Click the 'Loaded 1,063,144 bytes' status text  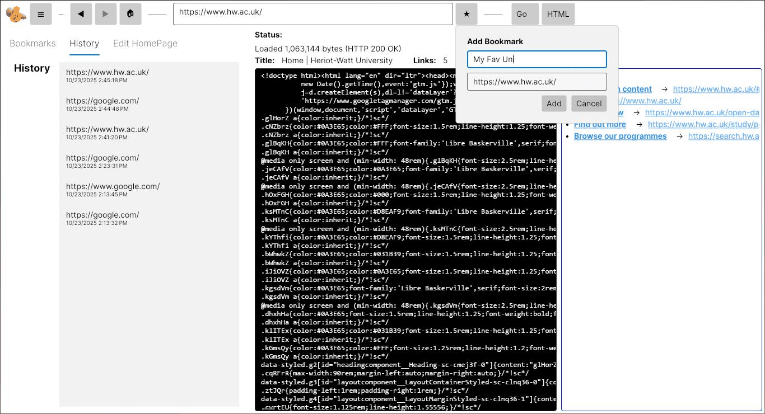click(328, 49)
